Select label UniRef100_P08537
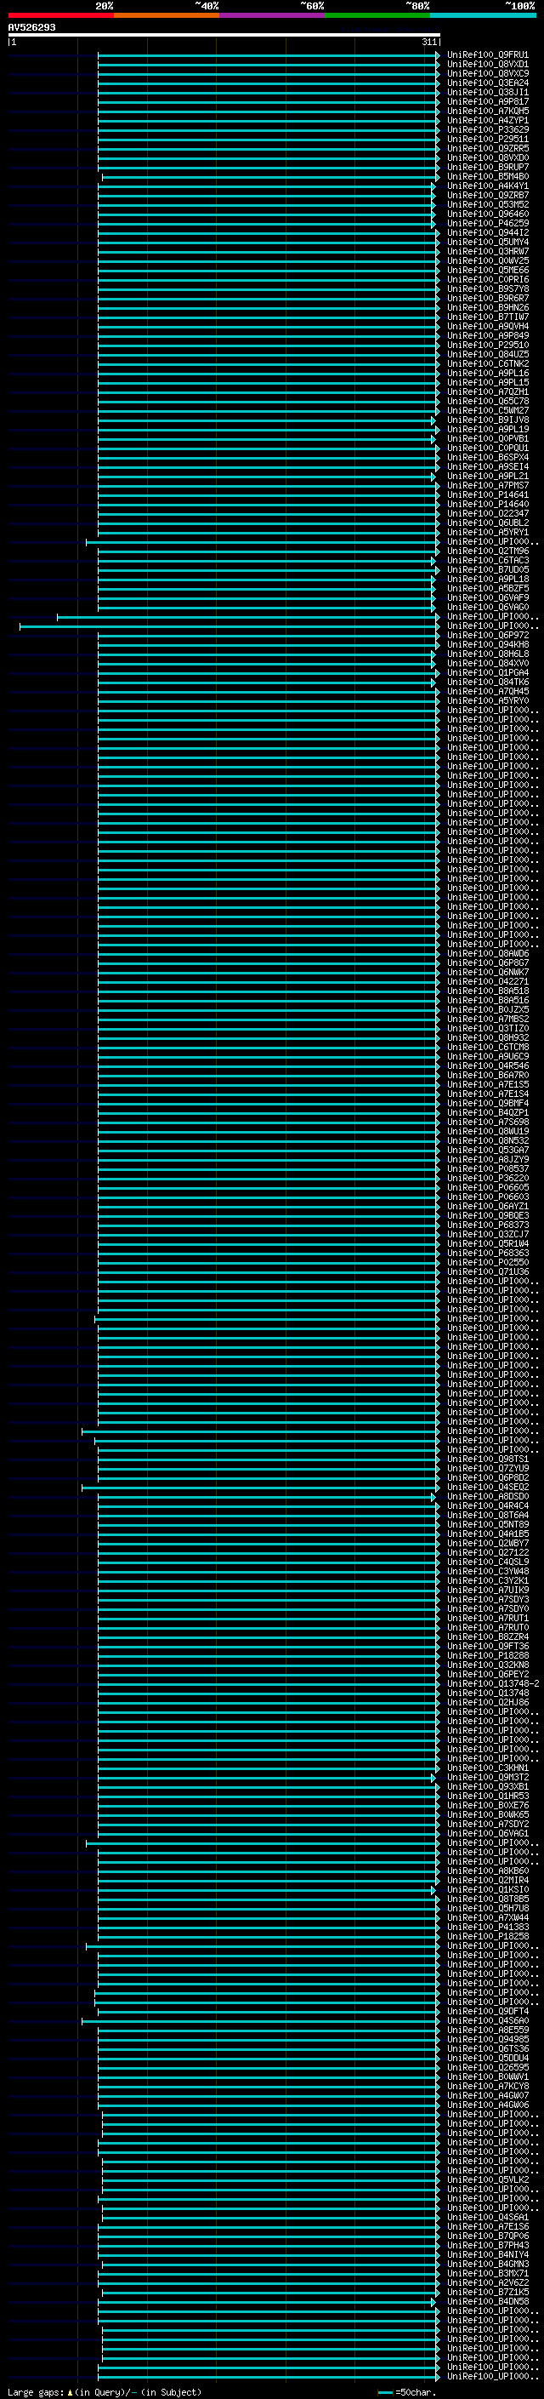The height and width of the screenshot is (2399, 544). pyautogui.click(x=487, y=1168)
